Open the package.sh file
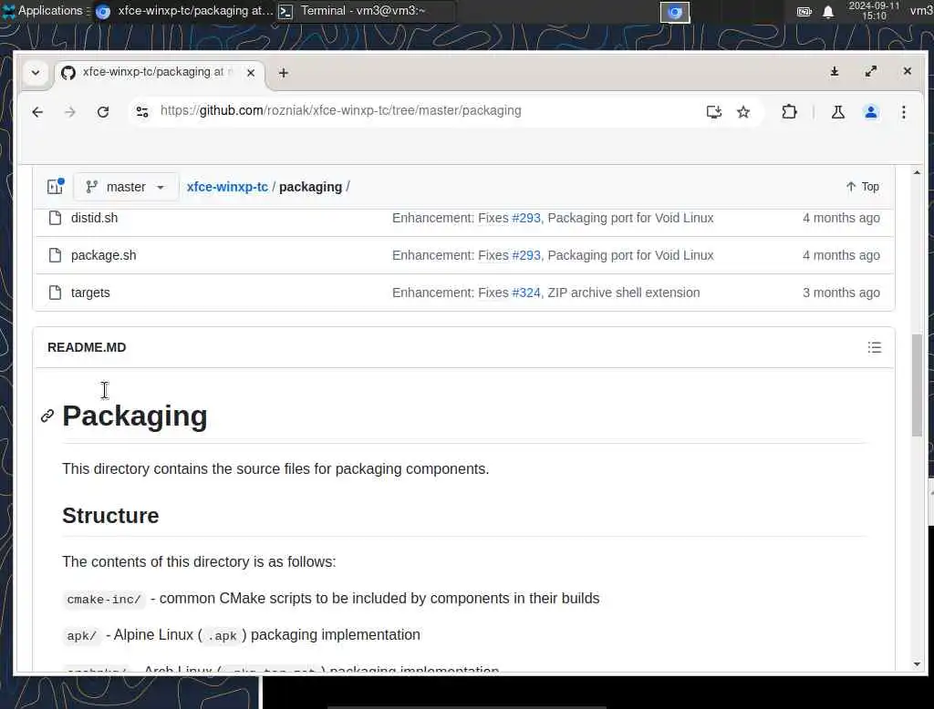934x709 pixels. pos(104,255)
